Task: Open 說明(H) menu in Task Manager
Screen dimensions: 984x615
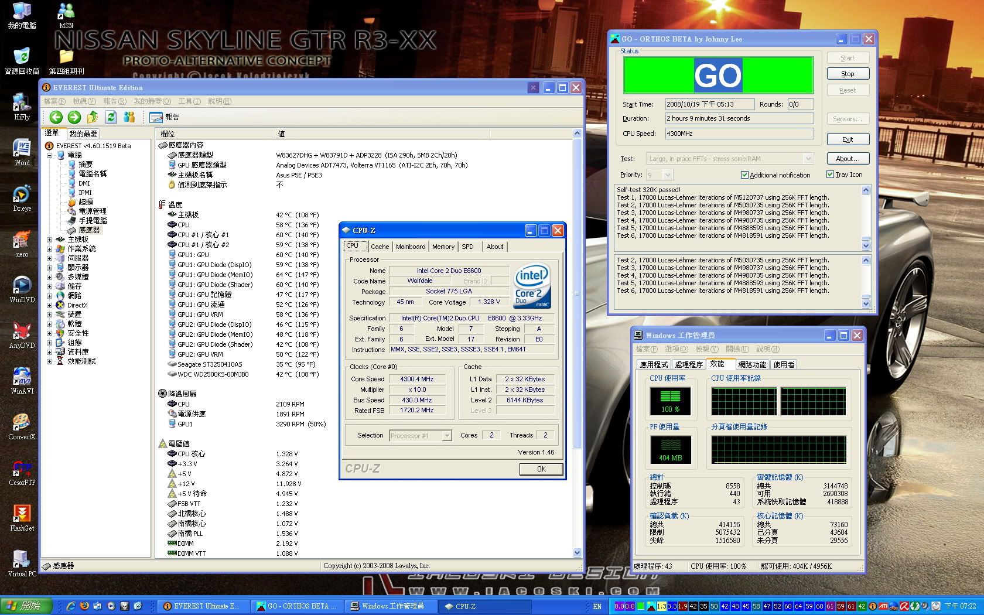Action: tap(767, 349)
